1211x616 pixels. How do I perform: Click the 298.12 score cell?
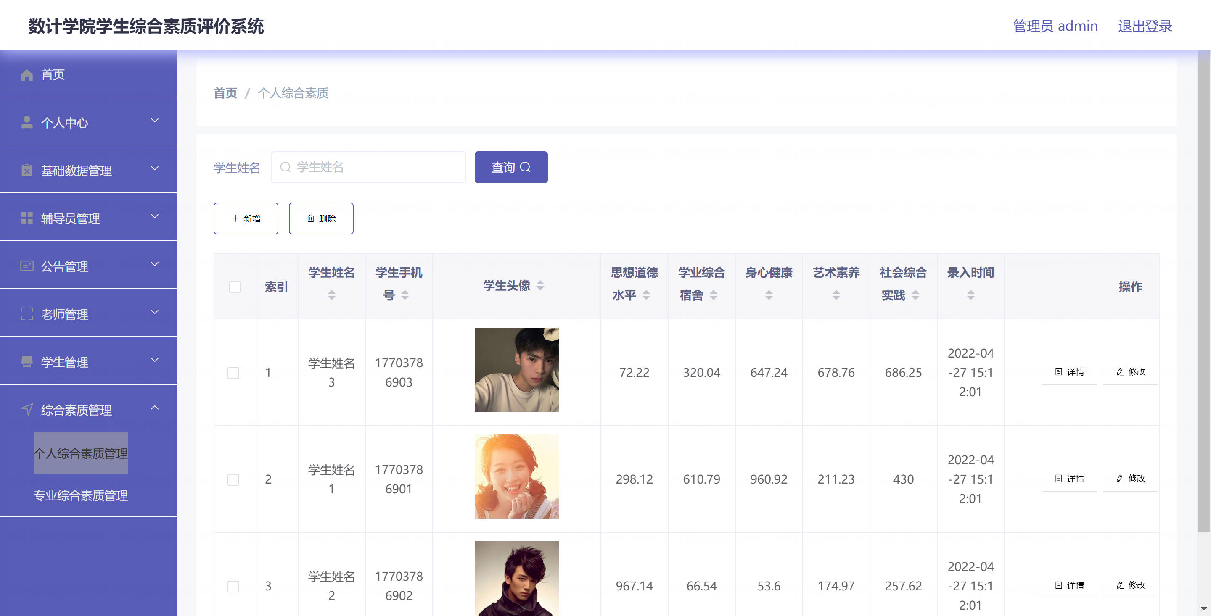[634, 479]
